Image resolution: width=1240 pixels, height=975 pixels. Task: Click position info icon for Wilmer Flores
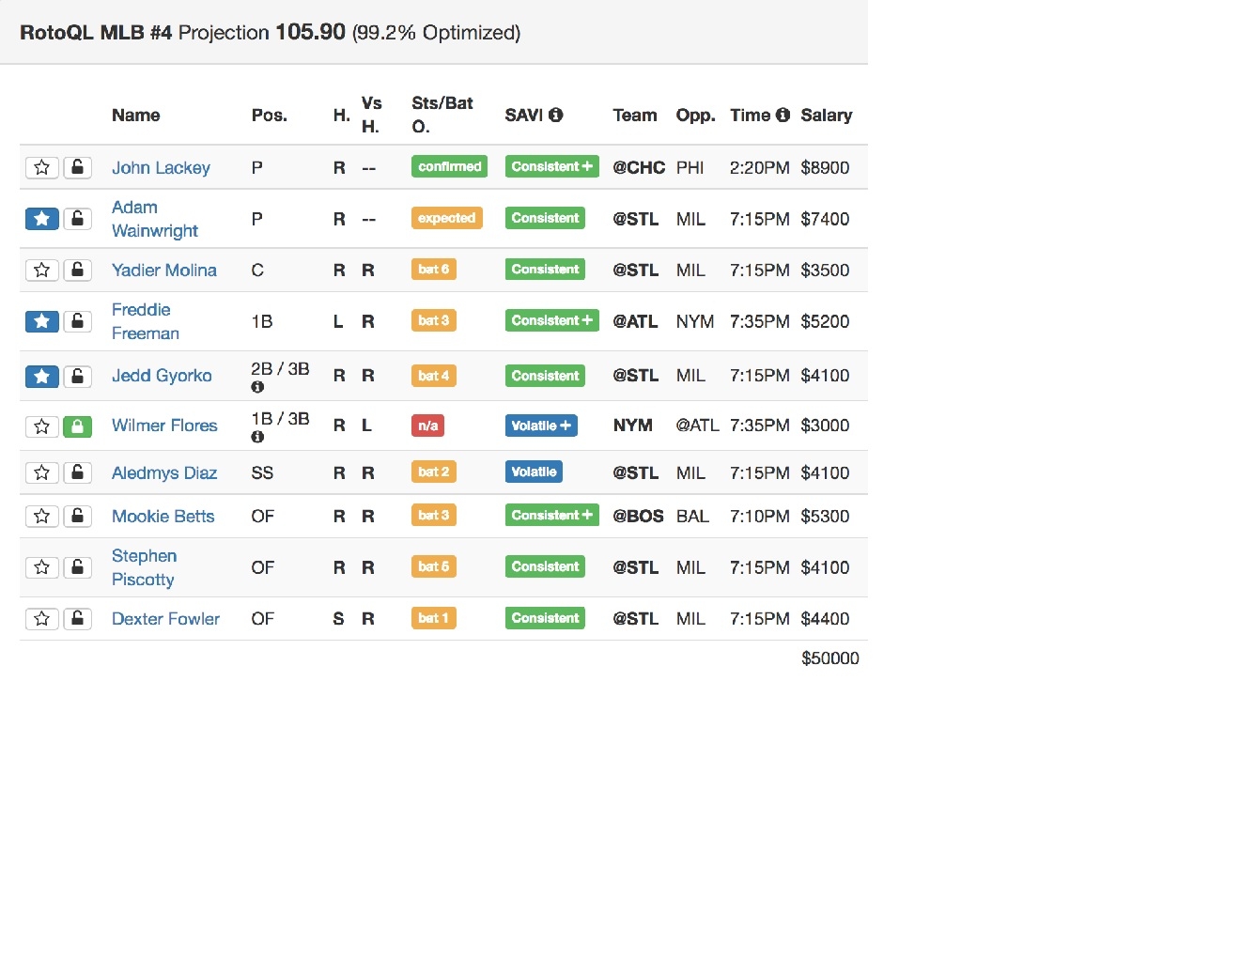[257, 437]
